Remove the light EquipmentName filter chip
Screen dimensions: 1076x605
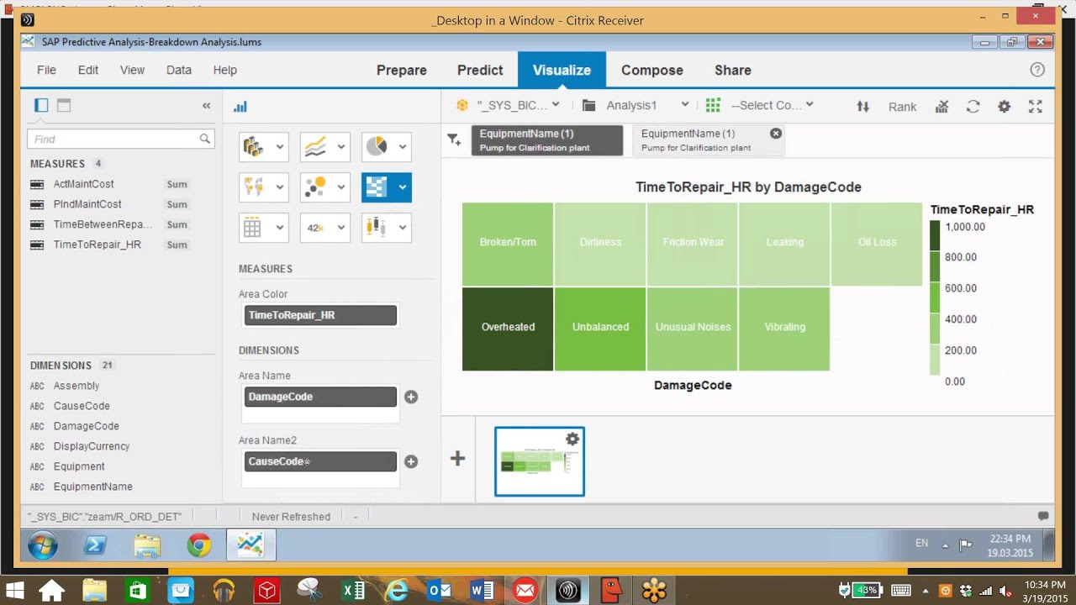(776, 134)
